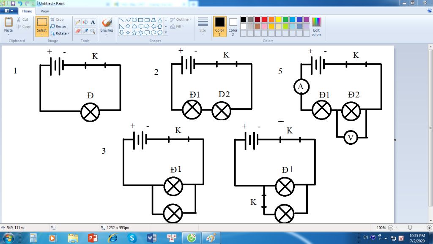The width and height of the screenshot is (433, 244).
Task: Click the Save icon in quick access toolbar
Action: (x=13, y=3)
